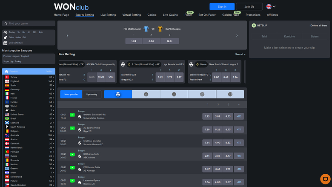Open live stream icon for AC Sparta Praha match
Screen dimensions: 332x187
point(72,128)
